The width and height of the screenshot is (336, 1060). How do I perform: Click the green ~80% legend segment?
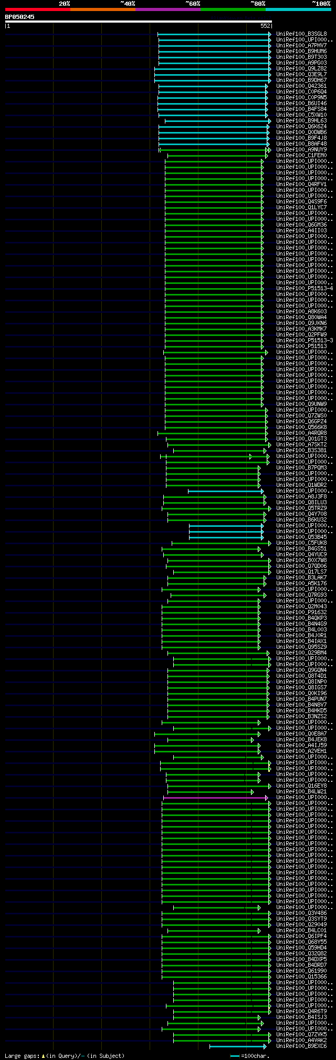233,9
